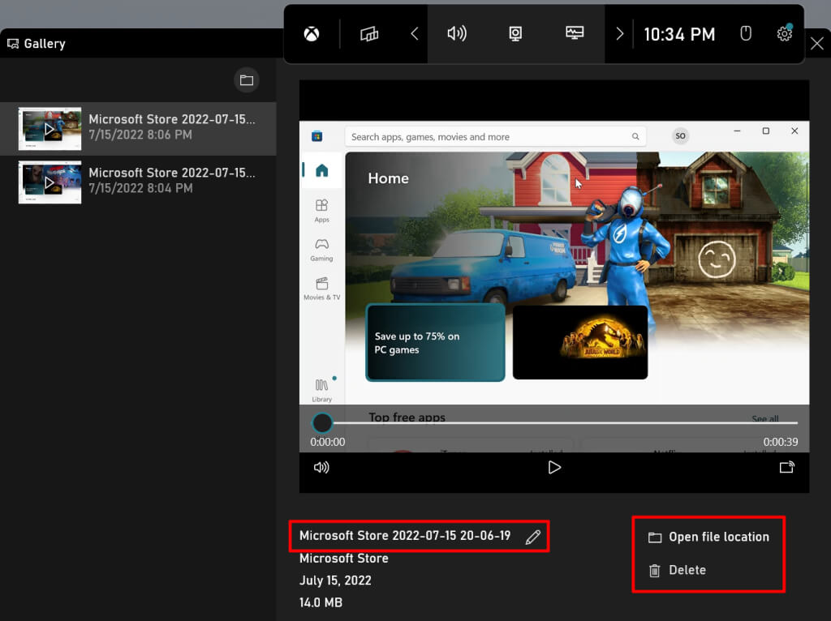The image size is (831, 621).
Task: Open the widget menu icon
Action: click(369, 34)
